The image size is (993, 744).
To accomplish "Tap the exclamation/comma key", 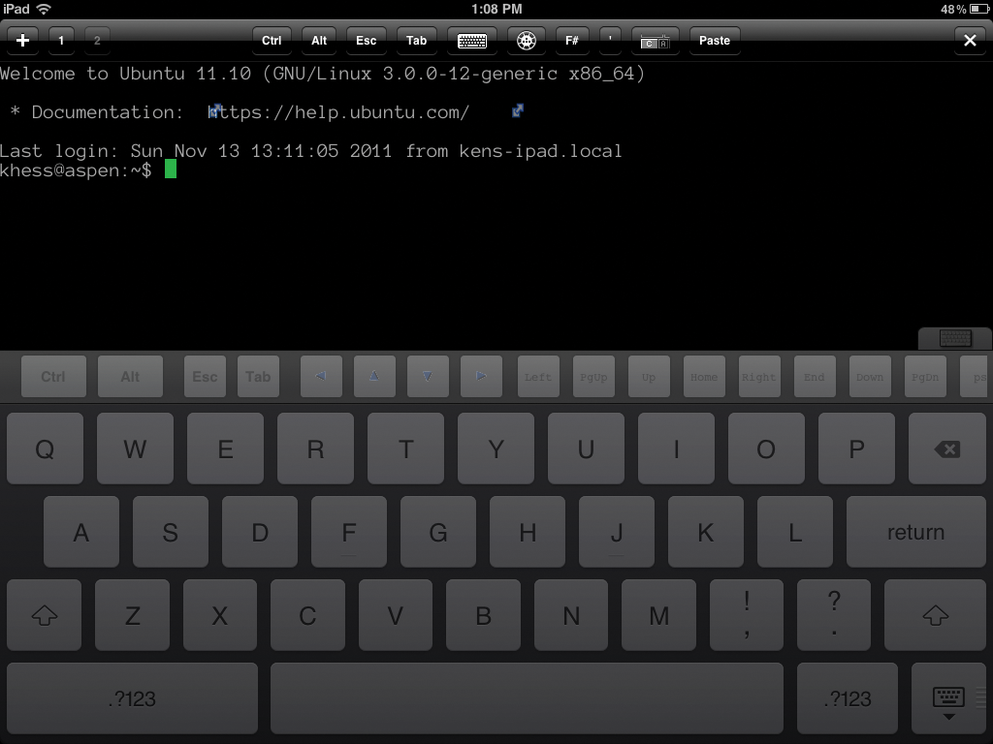I will (747, 615).
